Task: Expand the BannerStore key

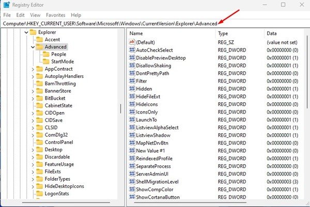Action: 33,91
